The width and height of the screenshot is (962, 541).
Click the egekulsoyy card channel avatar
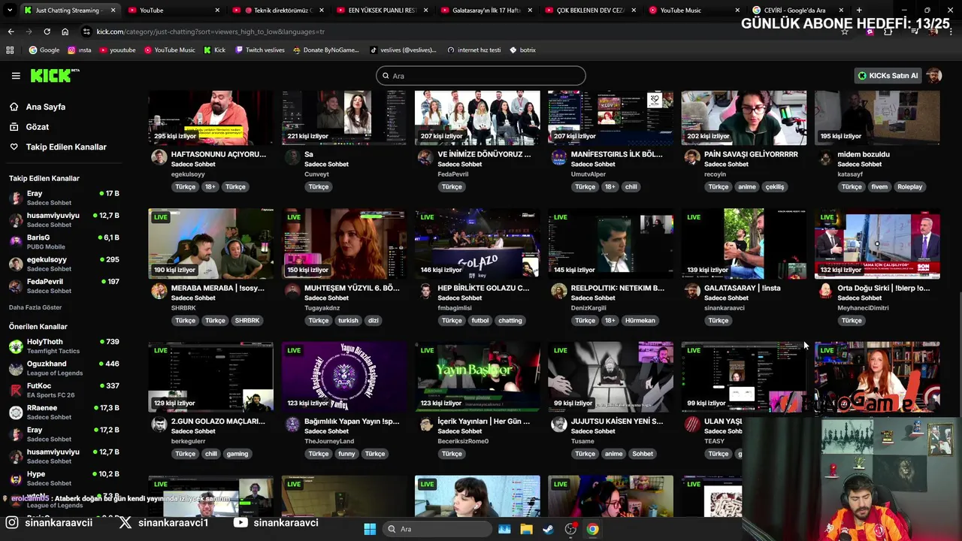click(x=159, y=158)
